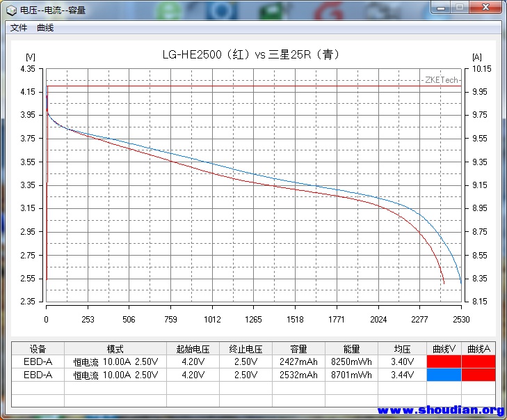Click the 2530 x-axis tick label
Image resolution: width=507 pixels, height=420 pixels.
pos(461,320)
